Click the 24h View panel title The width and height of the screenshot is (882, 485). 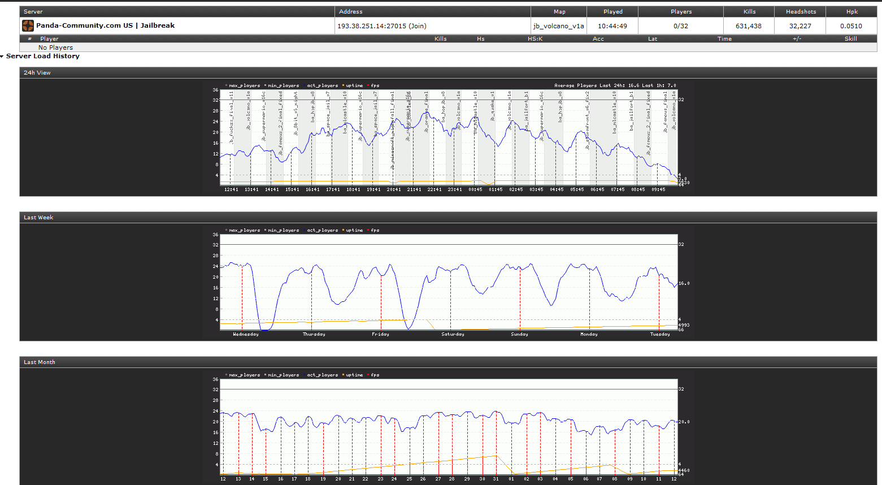[37, 73]
